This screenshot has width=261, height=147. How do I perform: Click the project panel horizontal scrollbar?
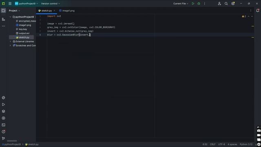12,141
